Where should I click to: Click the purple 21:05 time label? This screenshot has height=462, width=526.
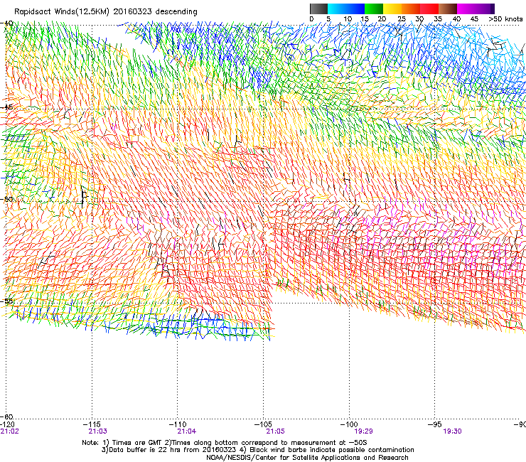275,431
